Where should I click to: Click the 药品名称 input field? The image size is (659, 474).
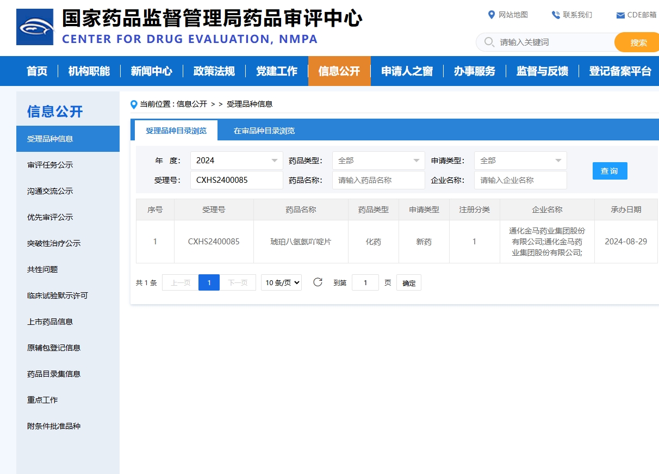click(378, 180)
